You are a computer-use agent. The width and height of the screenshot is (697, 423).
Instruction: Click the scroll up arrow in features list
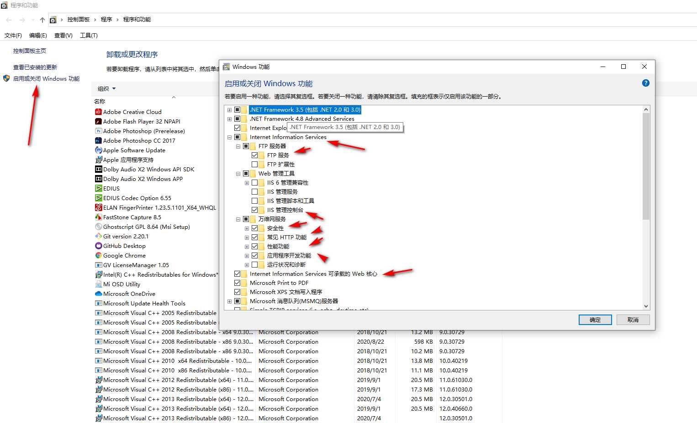click(x=646, y=109)
